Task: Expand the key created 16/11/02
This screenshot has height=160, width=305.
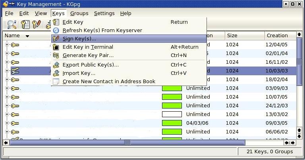Action: pos(7,62)
